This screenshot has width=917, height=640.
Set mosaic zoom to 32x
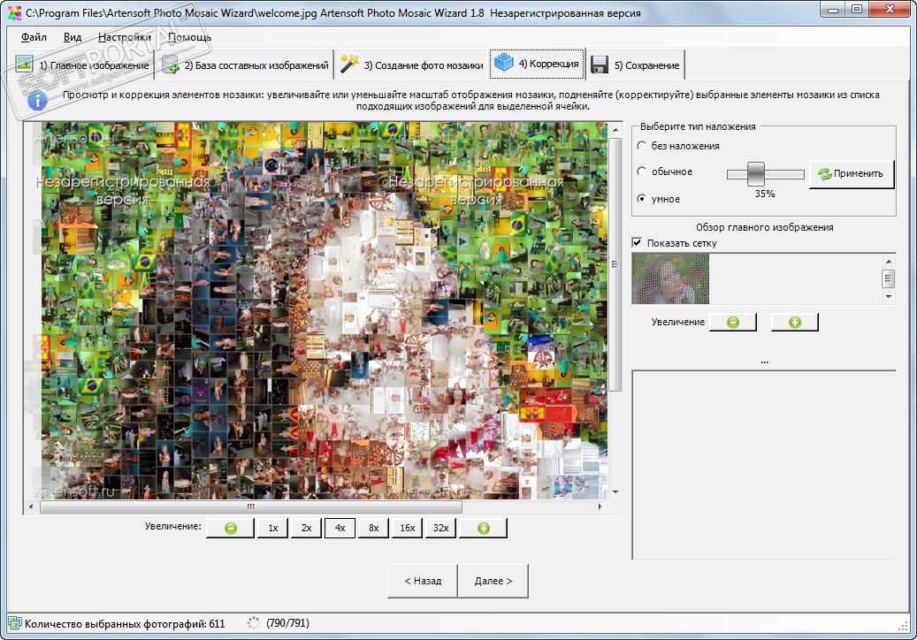click(x=440, y=528)
